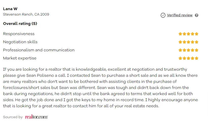Click the Stevenson Ranch, CA 2009 location text
Screen dimensions: 208x122
click(x=26, y=14)
